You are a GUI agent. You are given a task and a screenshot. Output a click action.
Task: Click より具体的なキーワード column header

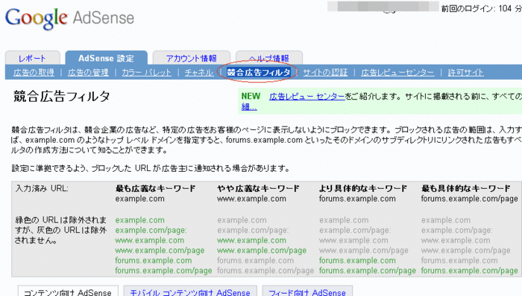click(x=363, y=188)
